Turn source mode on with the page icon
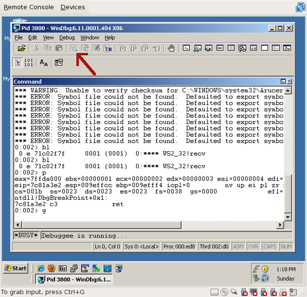307x297 pixels. (x=17, y=62)
